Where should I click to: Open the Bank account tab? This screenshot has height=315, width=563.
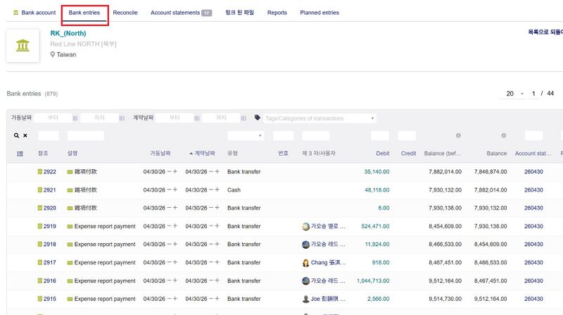click(x=34, y=13)
